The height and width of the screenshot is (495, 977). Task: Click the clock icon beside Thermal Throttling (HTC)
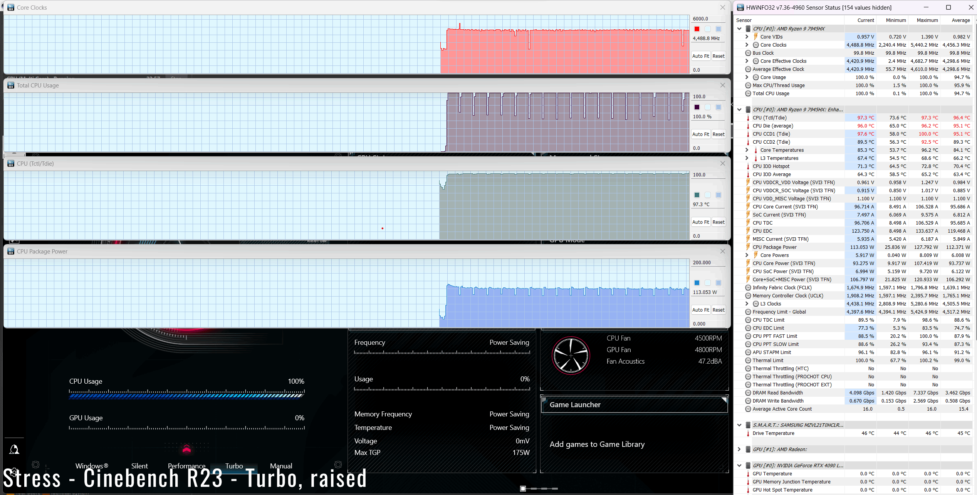[748, 369]
